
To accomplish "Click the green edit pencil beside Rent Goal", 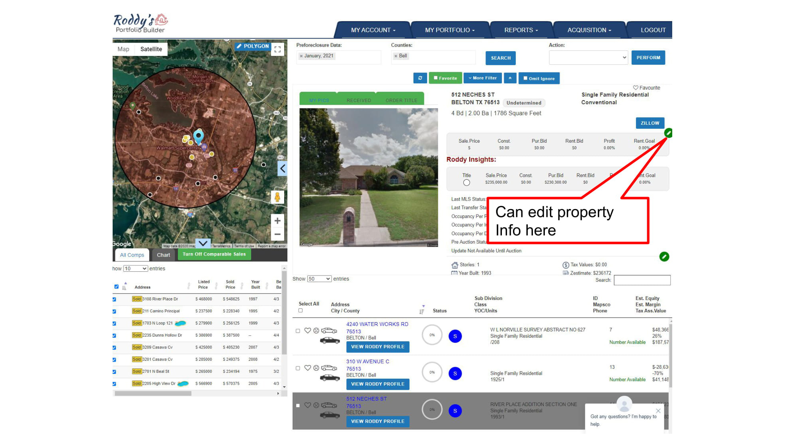I will 668,133.
